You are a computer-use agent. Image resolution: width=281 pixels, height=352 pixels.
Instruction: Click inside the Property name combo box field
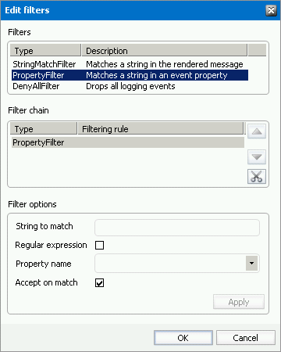tap(170, 264)
